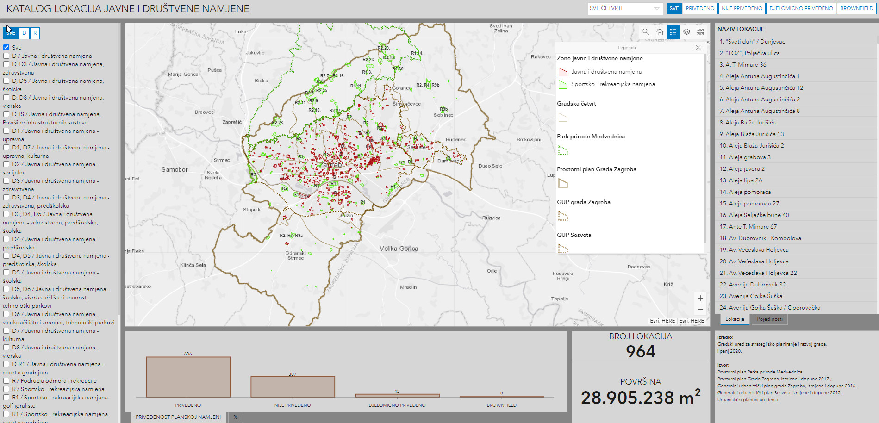Close the Legenda panel
Screen dimensions: 879x423
(698, 48)
